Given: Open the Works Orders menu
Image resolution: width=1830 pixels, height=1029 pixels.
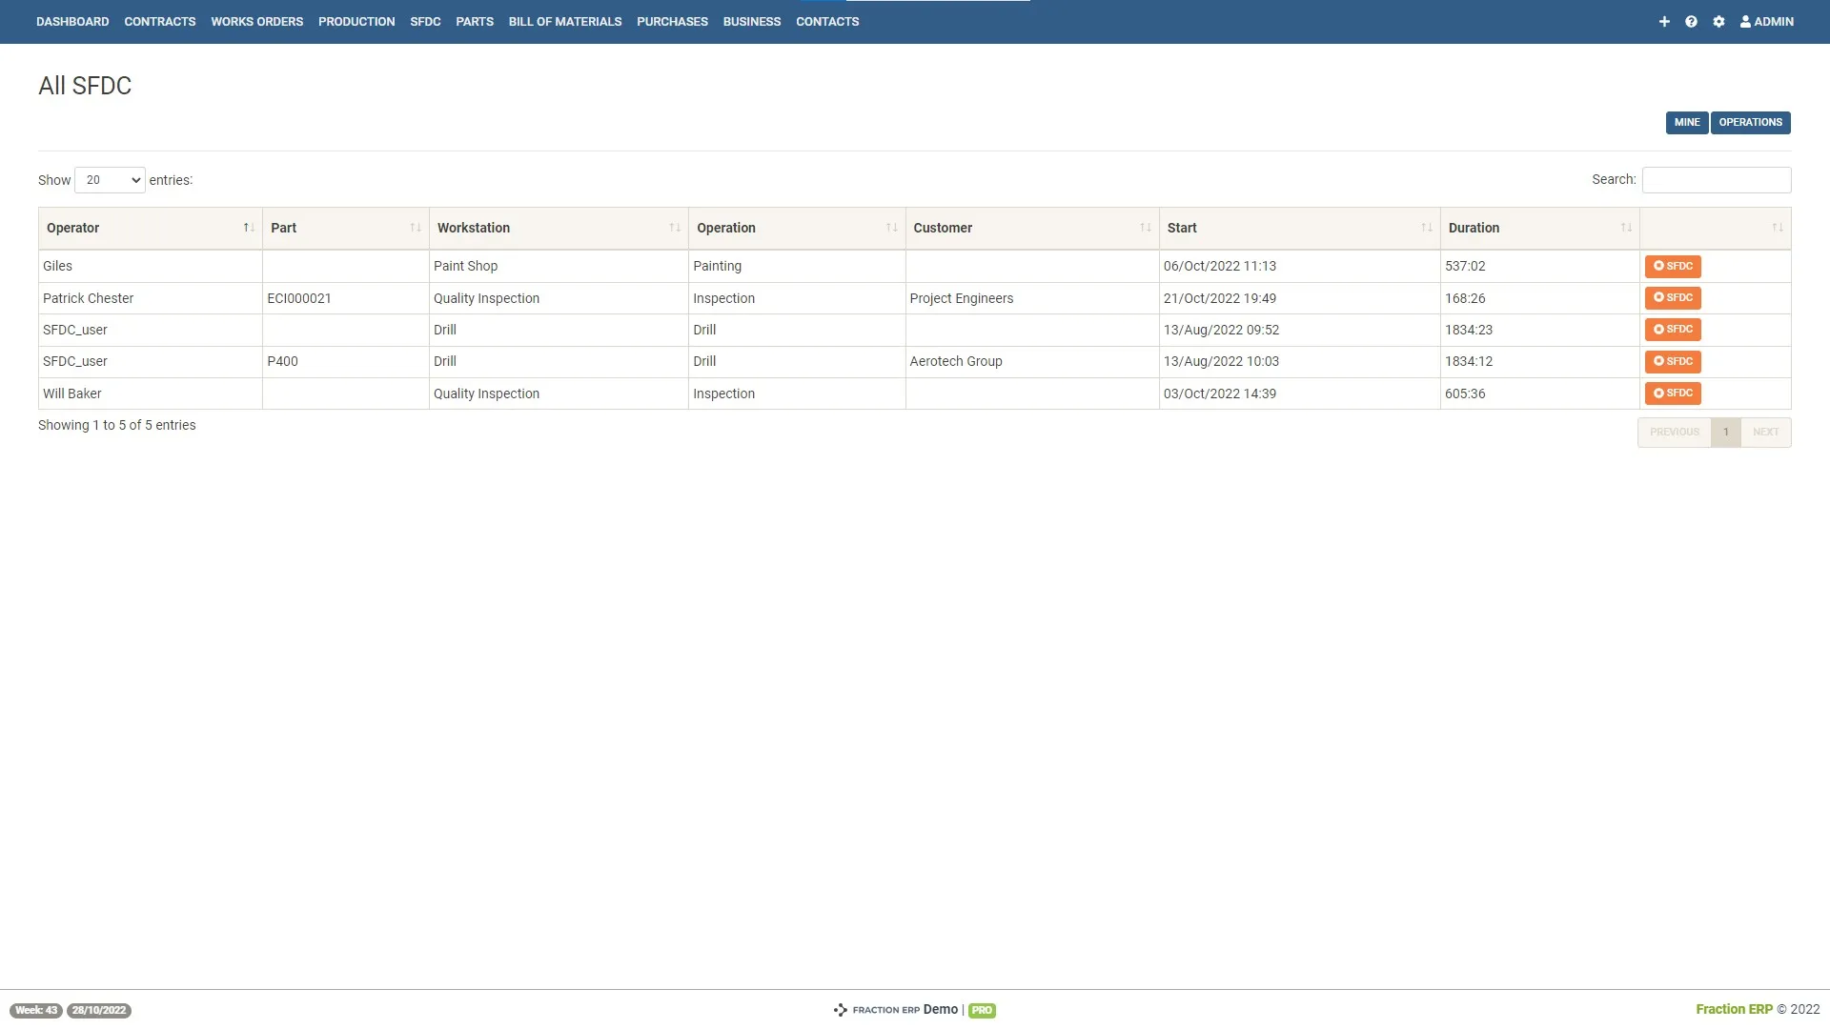Looking at the screenshot, I should (x=256, y=21).
